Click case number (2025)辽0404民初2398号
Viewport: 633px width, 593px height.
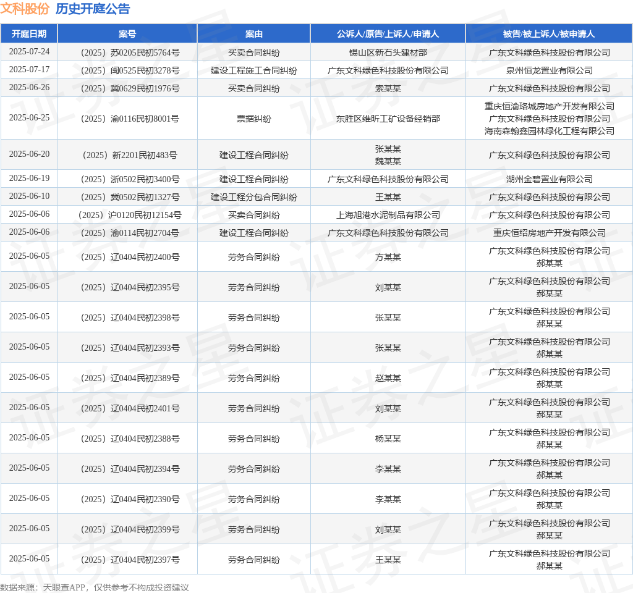point(130,318)
